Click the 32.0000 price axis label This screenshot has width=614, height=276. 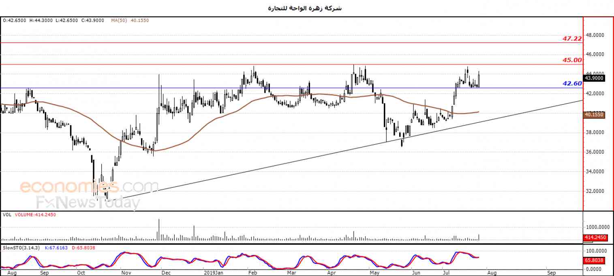point(595,191)
